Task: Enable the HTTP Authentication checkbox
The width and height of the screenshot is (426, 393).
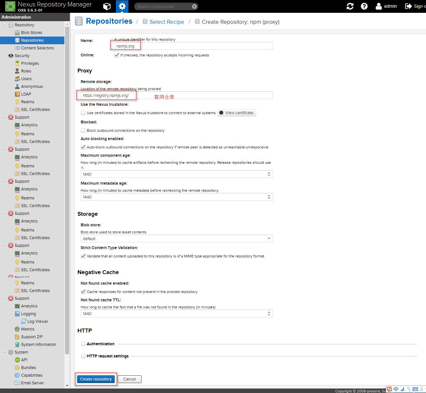Action: point(83,344)
